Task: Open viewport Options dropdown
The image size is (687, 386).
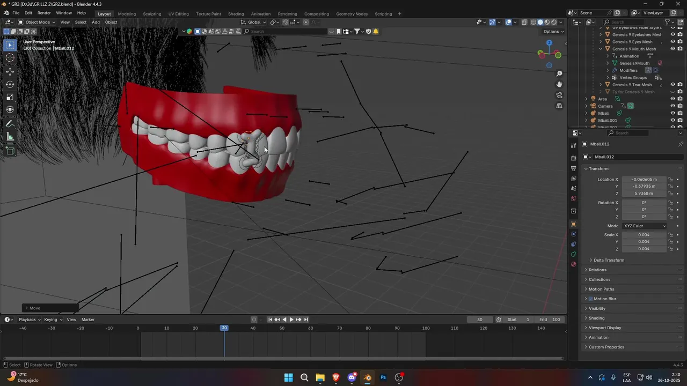Action: (553, 31)
